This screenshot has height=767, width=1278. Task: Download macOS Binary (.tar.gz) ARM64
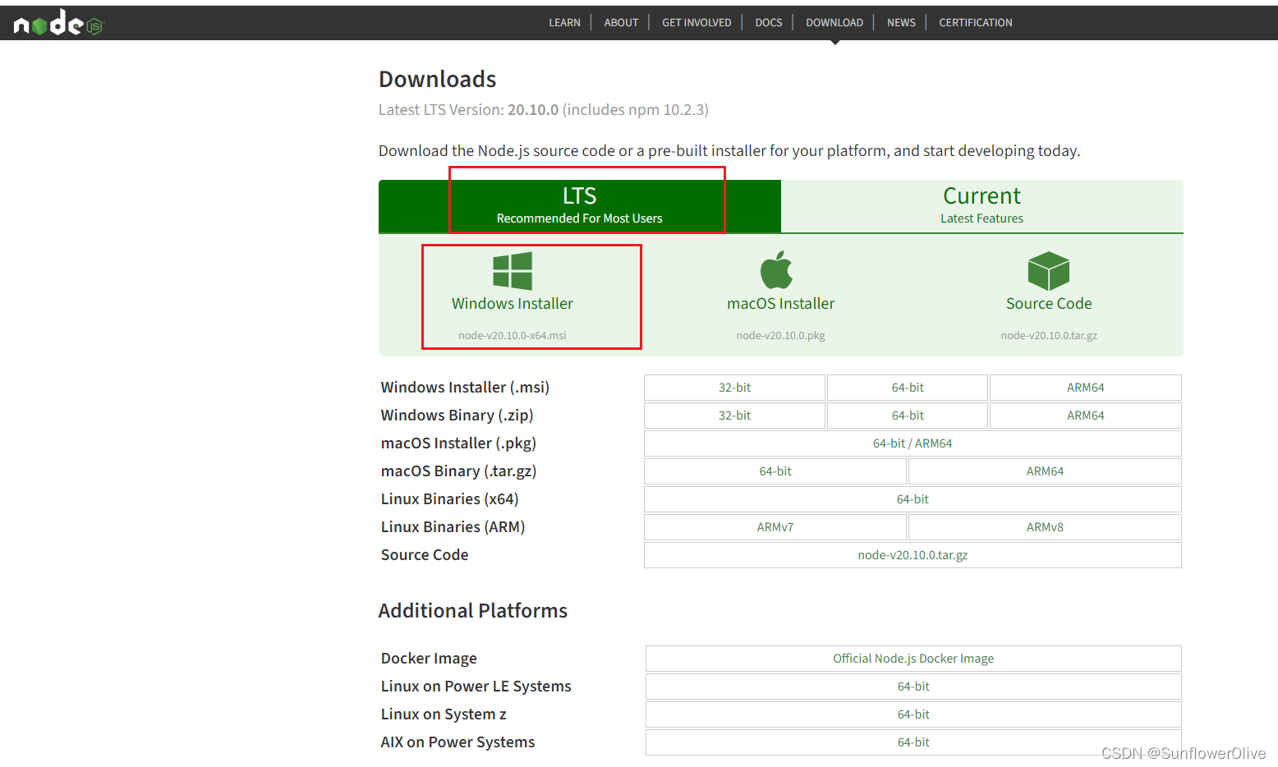tap(1045, 471)
